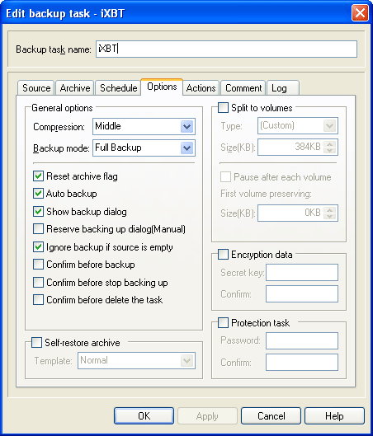Image resolution: width=373 pixels, height=436 pixels.
Task: Open the Schedule tab
Action: click(x=118, y=88)
